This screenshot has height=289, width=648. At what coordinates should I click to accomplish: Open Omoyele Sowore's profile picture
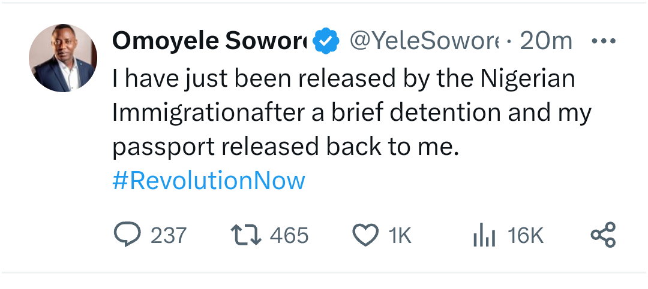pyautogui.click(x=63, y=58)
